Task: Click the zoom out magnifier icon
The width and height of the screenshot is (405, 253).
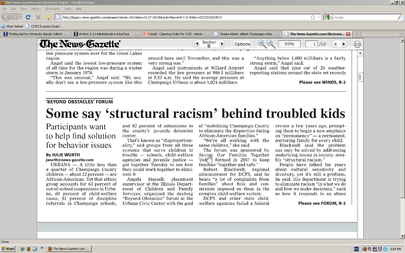Action: click(271, 44)
